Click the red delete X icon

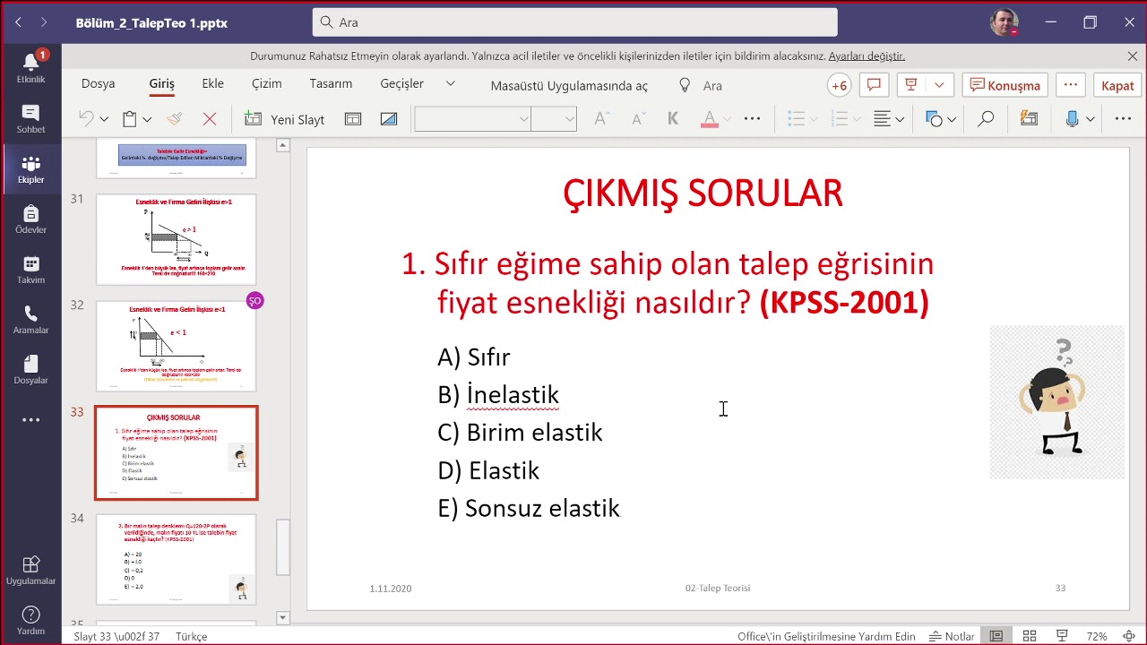click(x=210, y=118)
